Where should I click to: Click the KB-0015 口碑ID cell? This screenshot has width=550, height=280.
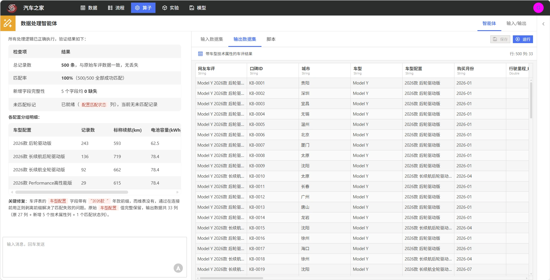[x=273, y=228]
